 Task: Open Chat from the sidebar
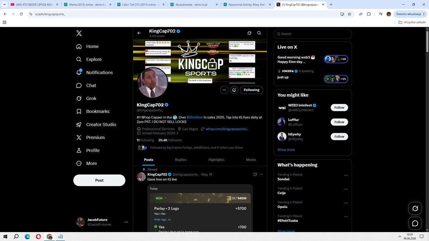click(x=86, y=85)
